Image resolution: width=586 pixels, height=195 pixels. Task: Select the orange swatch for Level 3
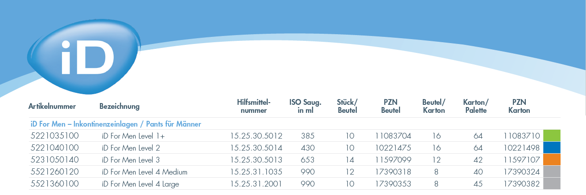click(x=552, y=159)
